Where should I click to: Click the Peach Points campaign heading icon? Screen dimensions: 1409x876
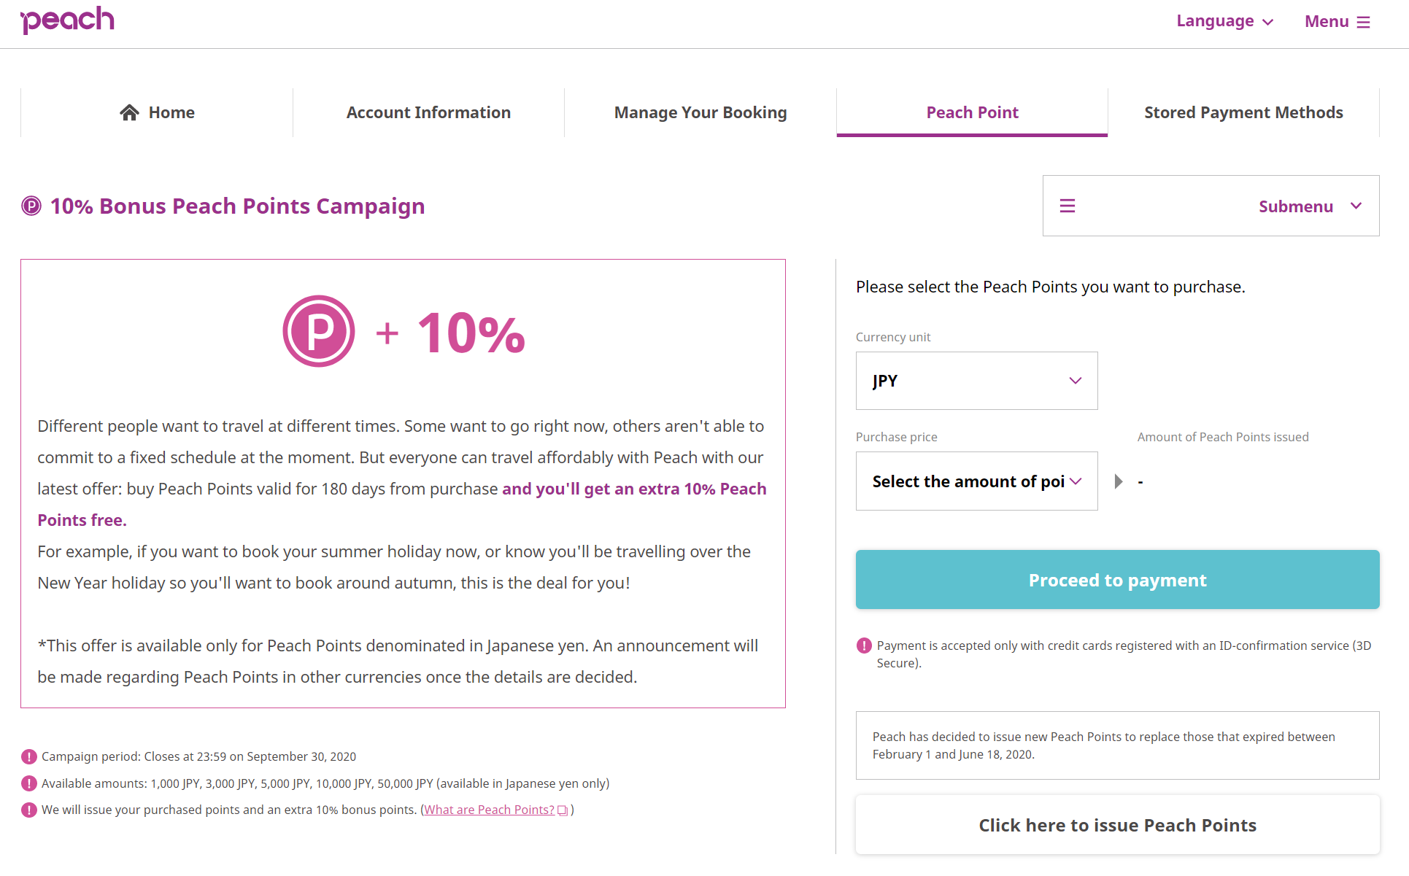point(31,206)
